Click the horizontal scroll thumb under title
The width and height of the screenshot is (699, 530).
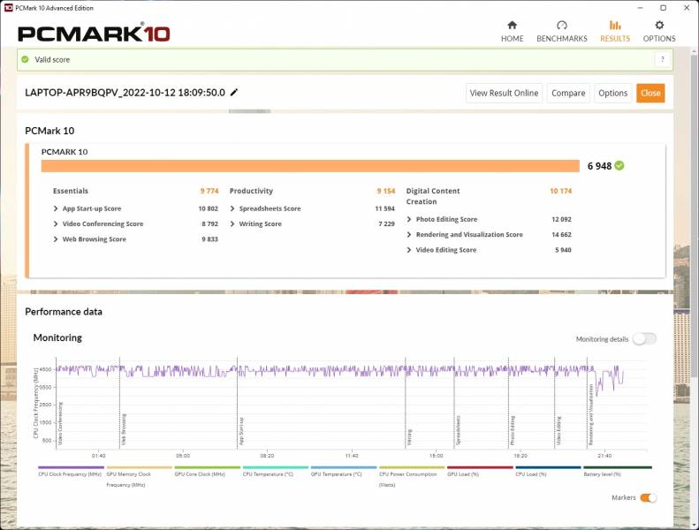(x=249, y=111)
